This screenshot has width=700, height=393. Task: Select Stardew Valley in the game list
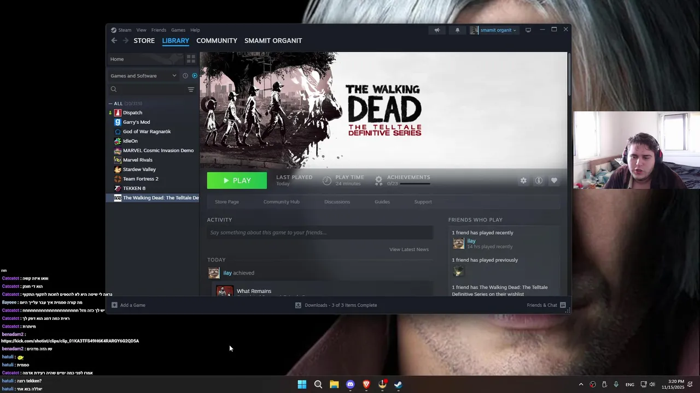pyautogui.click(x=139, y=169)
